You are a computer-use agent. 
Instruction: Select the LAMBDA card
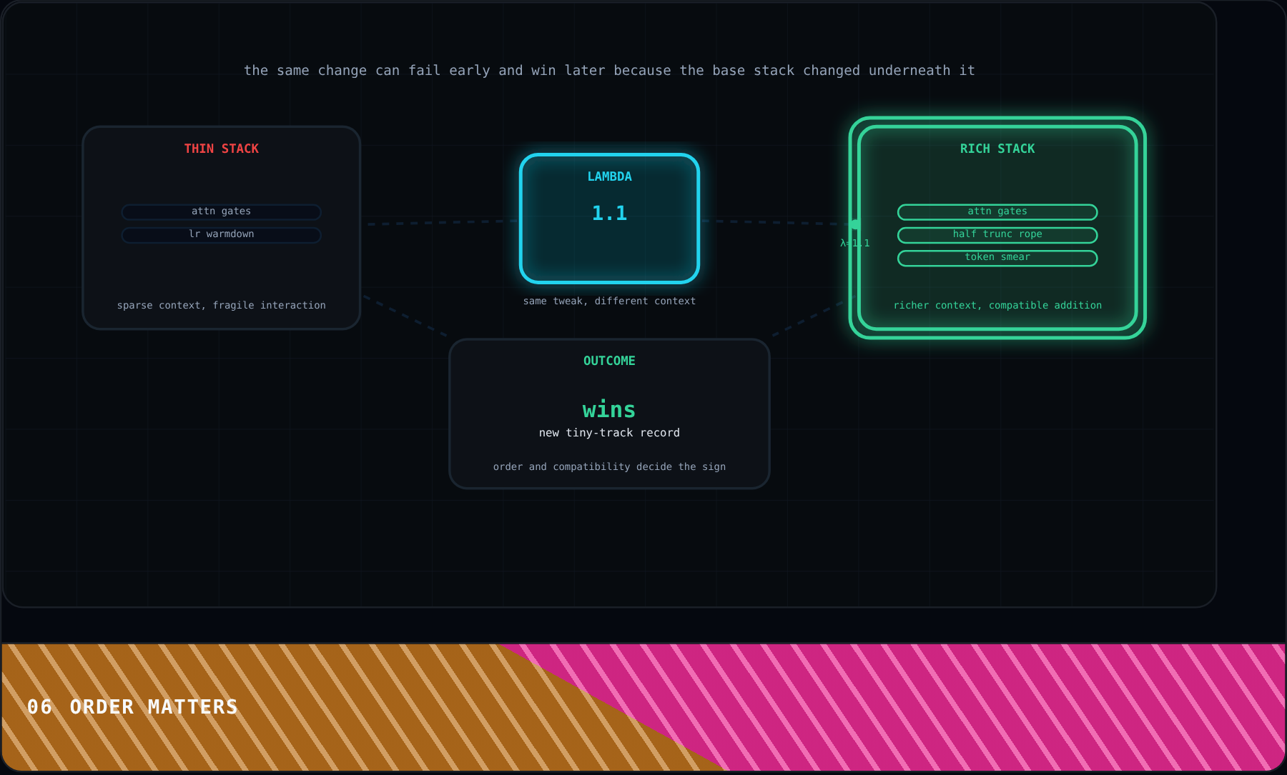tap(609, 219)
